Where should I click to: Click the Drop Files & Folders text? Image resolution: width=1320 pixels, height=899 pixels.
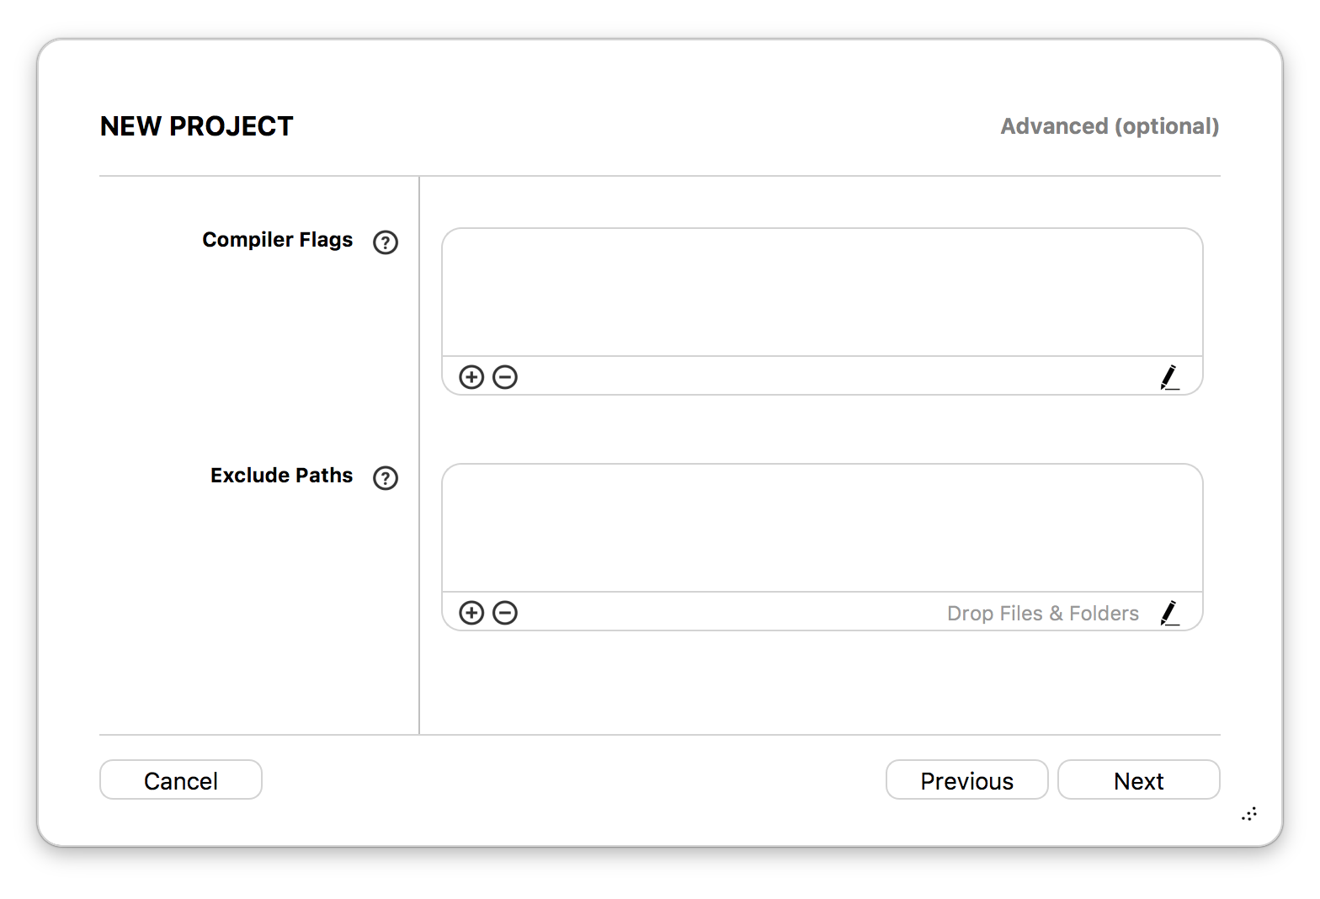coord(1043,614)
